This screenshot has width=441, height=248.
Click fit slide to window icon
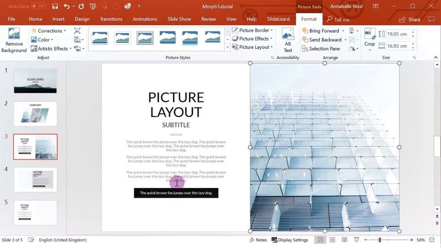click(x=433, y=240)
